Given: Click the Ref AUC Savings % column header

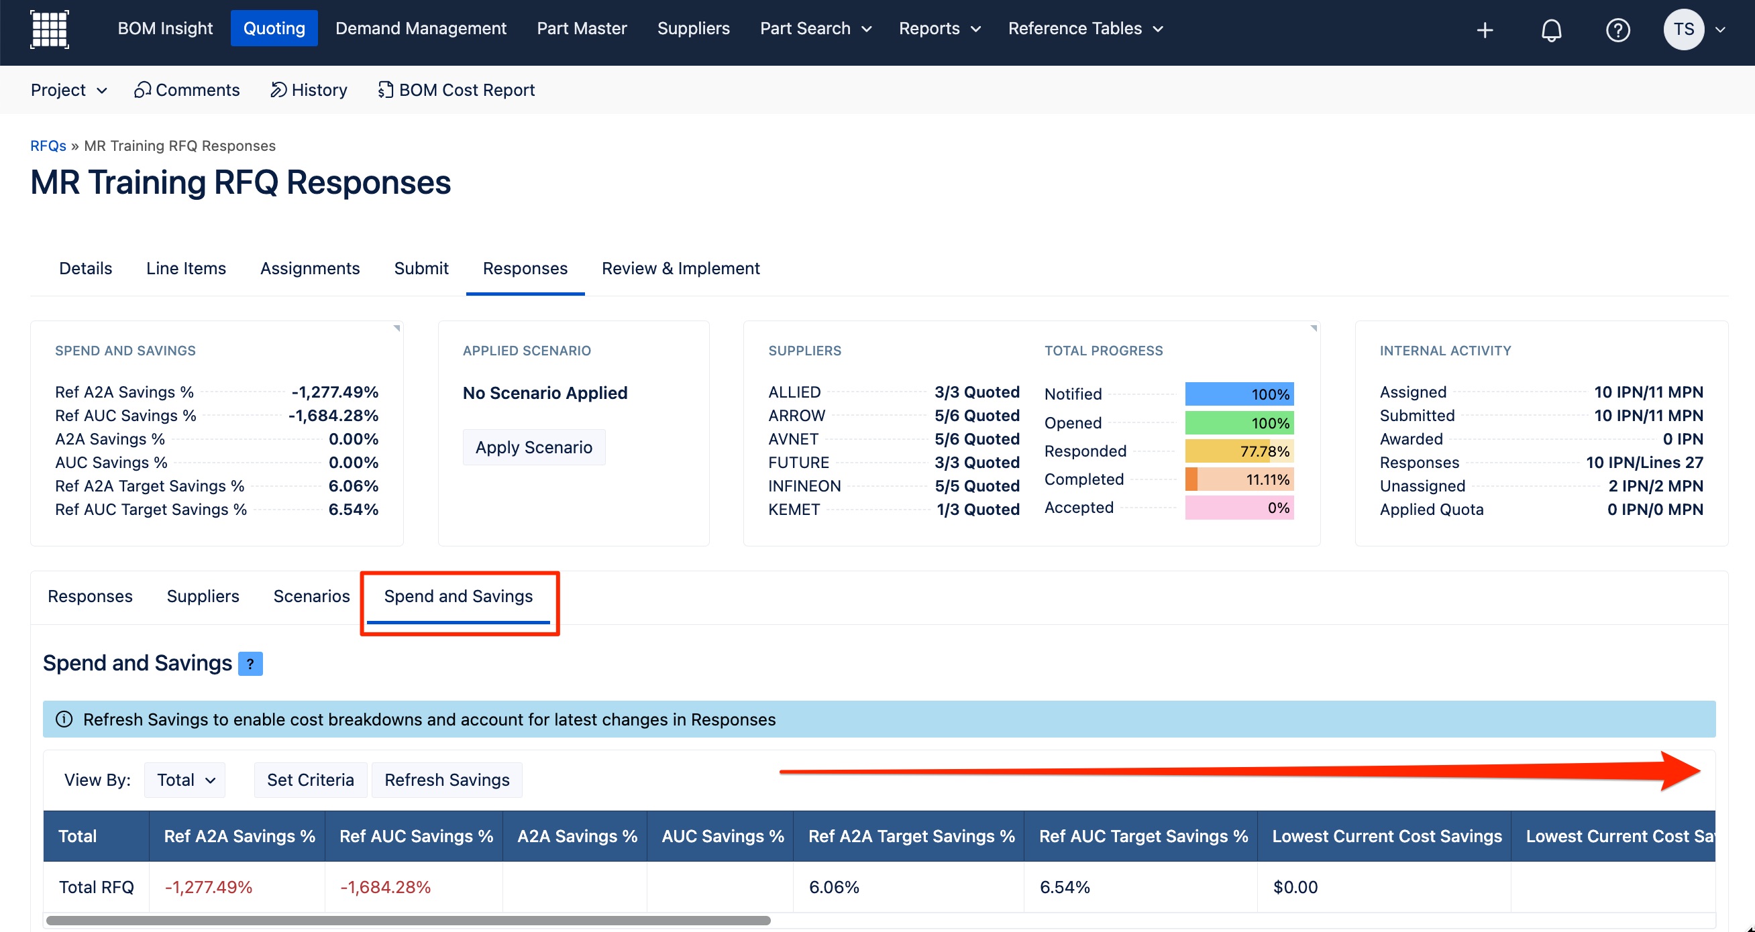Looking at the screenshot, I should tap(415, 836).
